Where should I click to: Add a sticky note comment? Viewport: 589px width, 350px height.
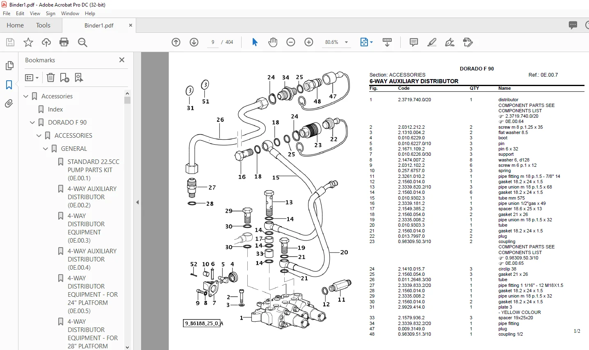pyautogui.click(x=414, y=42)
